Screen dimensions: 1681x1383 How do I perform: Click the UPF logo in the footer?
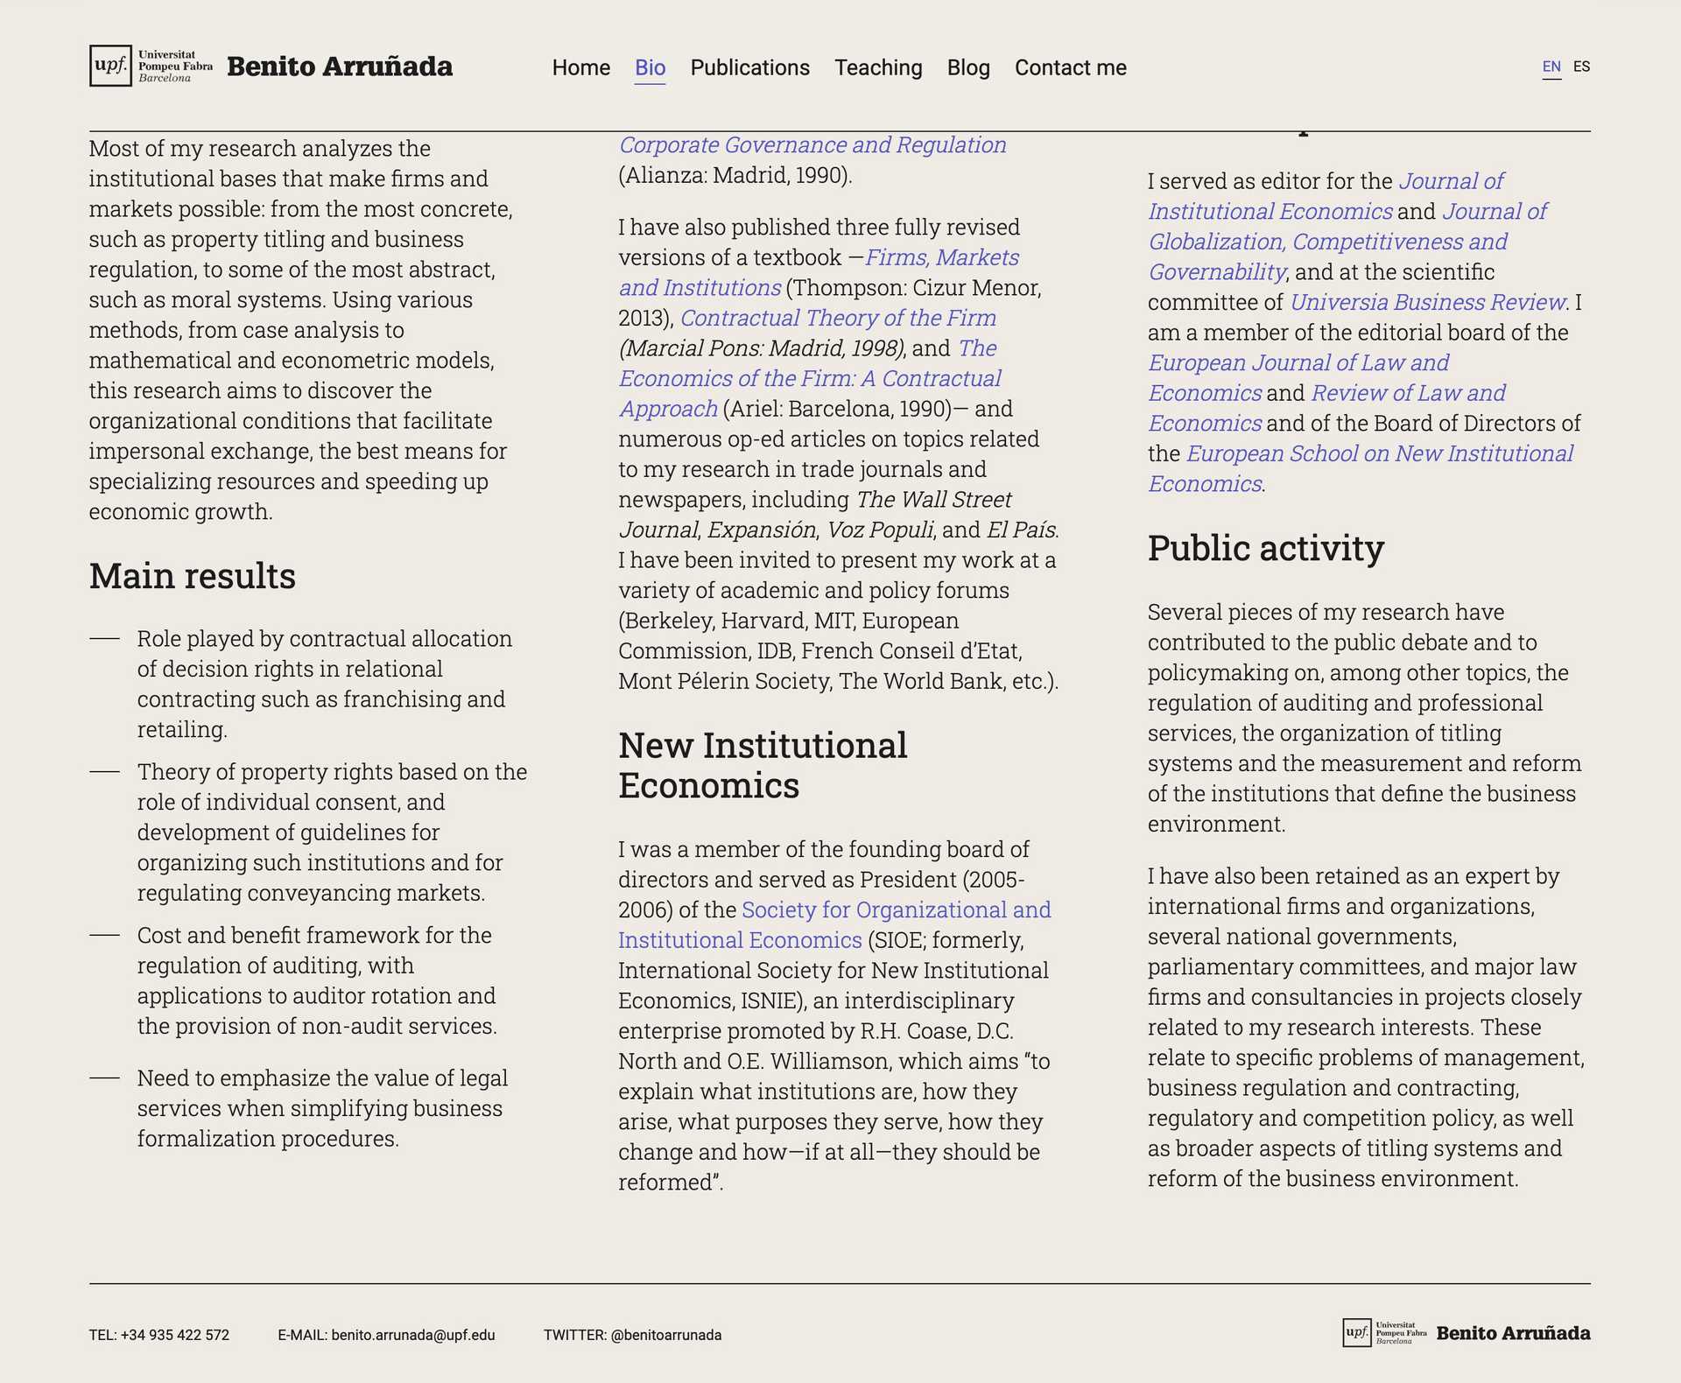coord(1384,1333)
